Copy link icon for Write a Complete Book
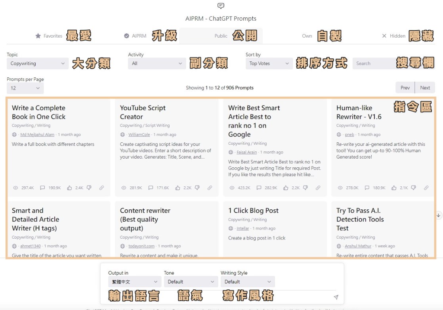 [101, 188]
